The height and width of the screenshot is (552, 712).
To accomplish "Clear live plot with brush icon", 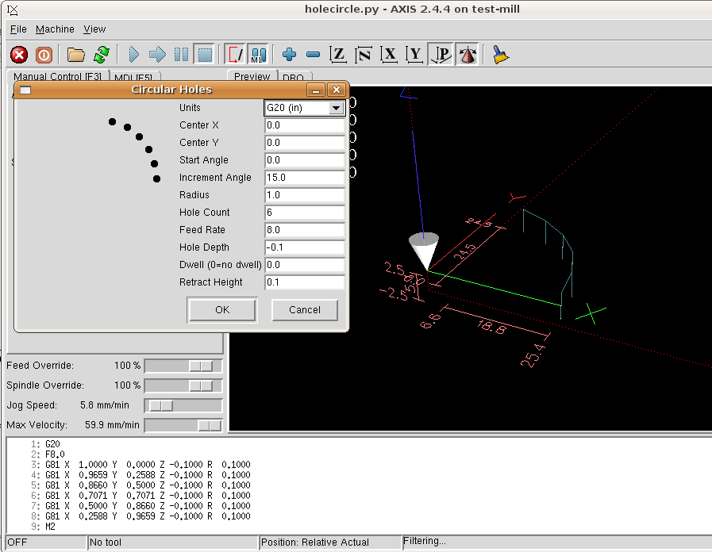I will (x=500, y=55).
